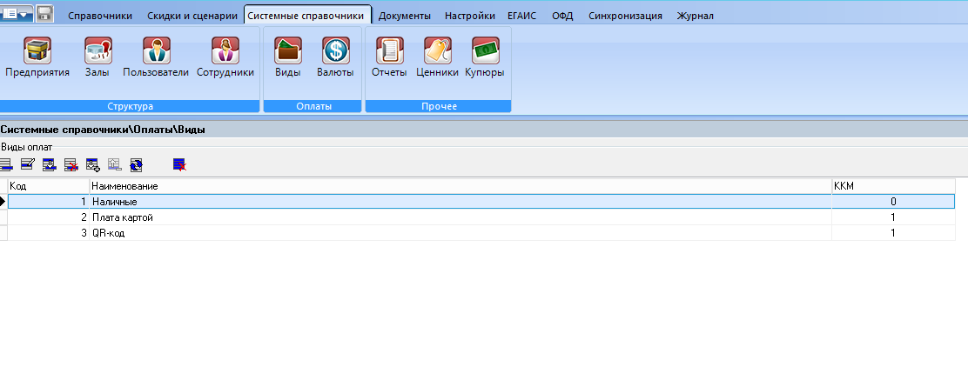The image size is (968, 367).
Task: Click the copy row plus icon
Action: pos(92,164)
